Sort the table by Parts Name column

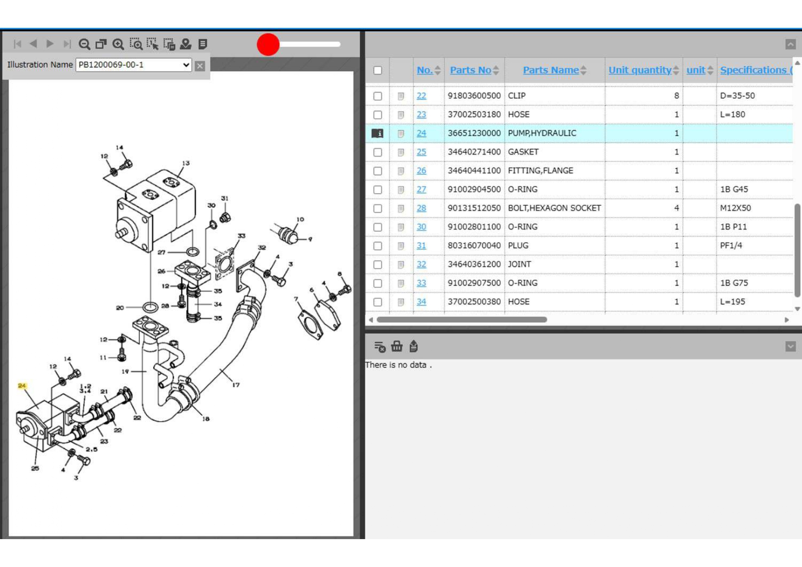pos(550,70)
